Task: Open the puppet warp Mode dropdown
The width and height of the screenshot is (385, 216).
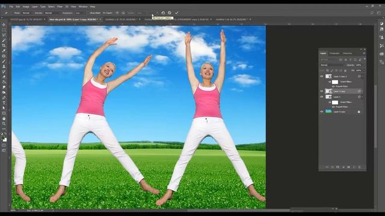Action: pyautogui.click(x=28, y=13)
